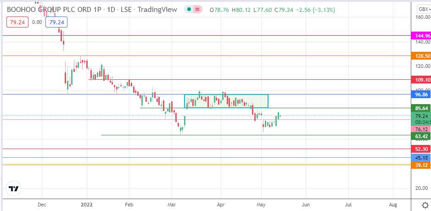Click the C79.24 close value
431x211 pixels.
(x=284, y=10)
